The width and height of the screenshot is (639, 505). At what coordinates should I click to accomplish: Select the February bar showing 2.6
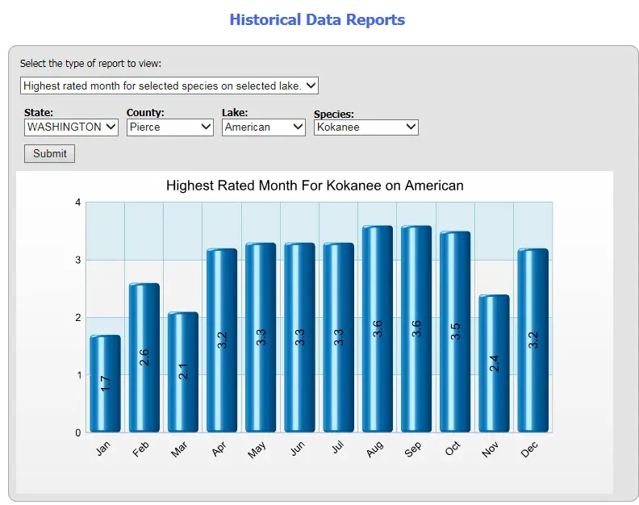[144, 358]
